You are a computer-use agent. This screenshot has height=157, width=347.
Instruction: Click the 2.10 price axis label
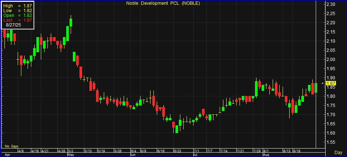point(331,41)
